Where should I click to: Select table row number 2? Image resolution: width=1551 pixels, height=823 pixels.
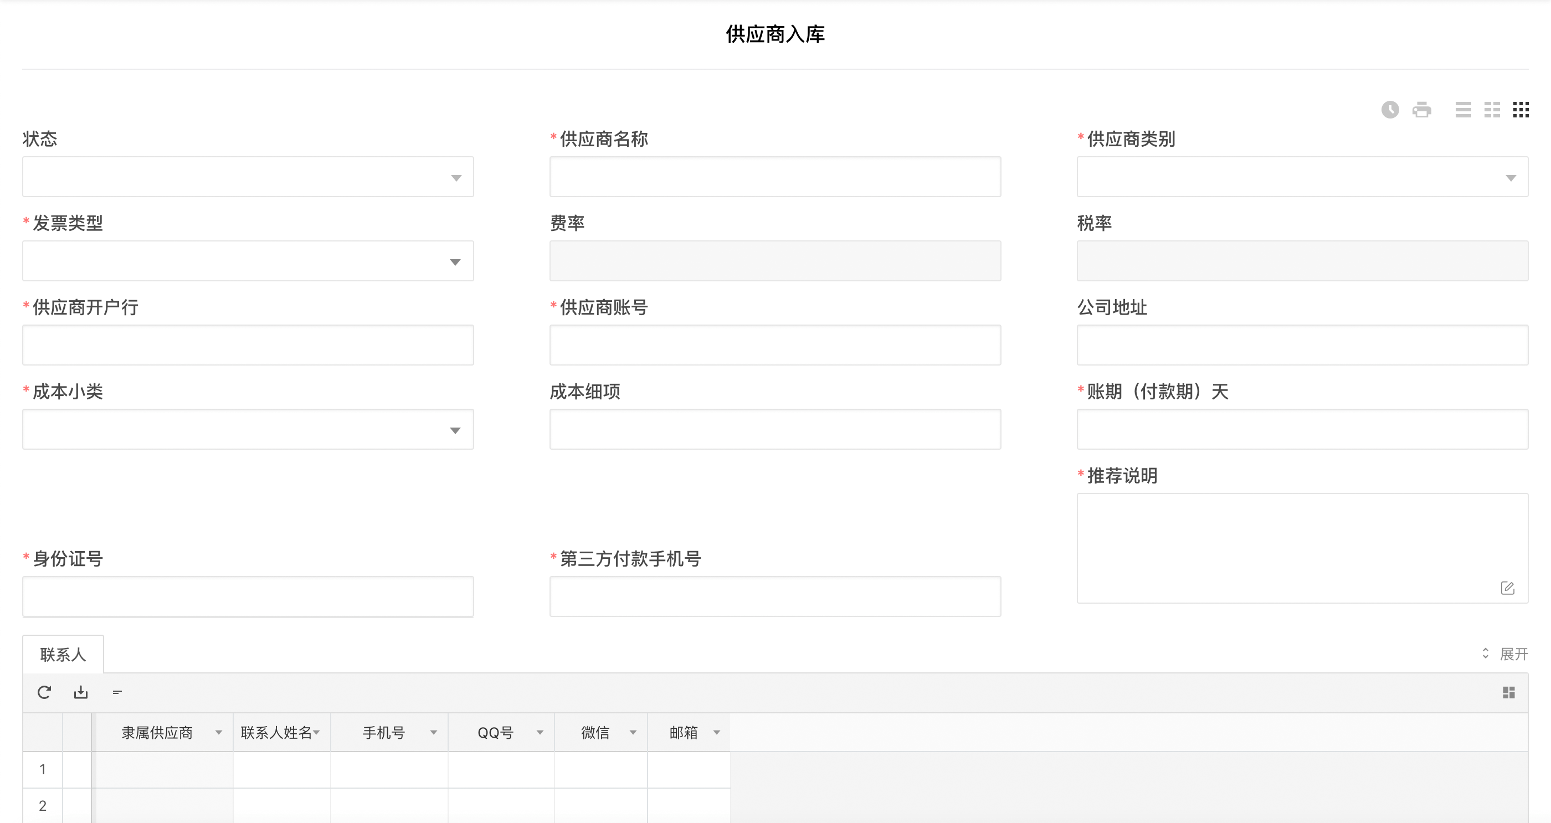click(43, 805)
